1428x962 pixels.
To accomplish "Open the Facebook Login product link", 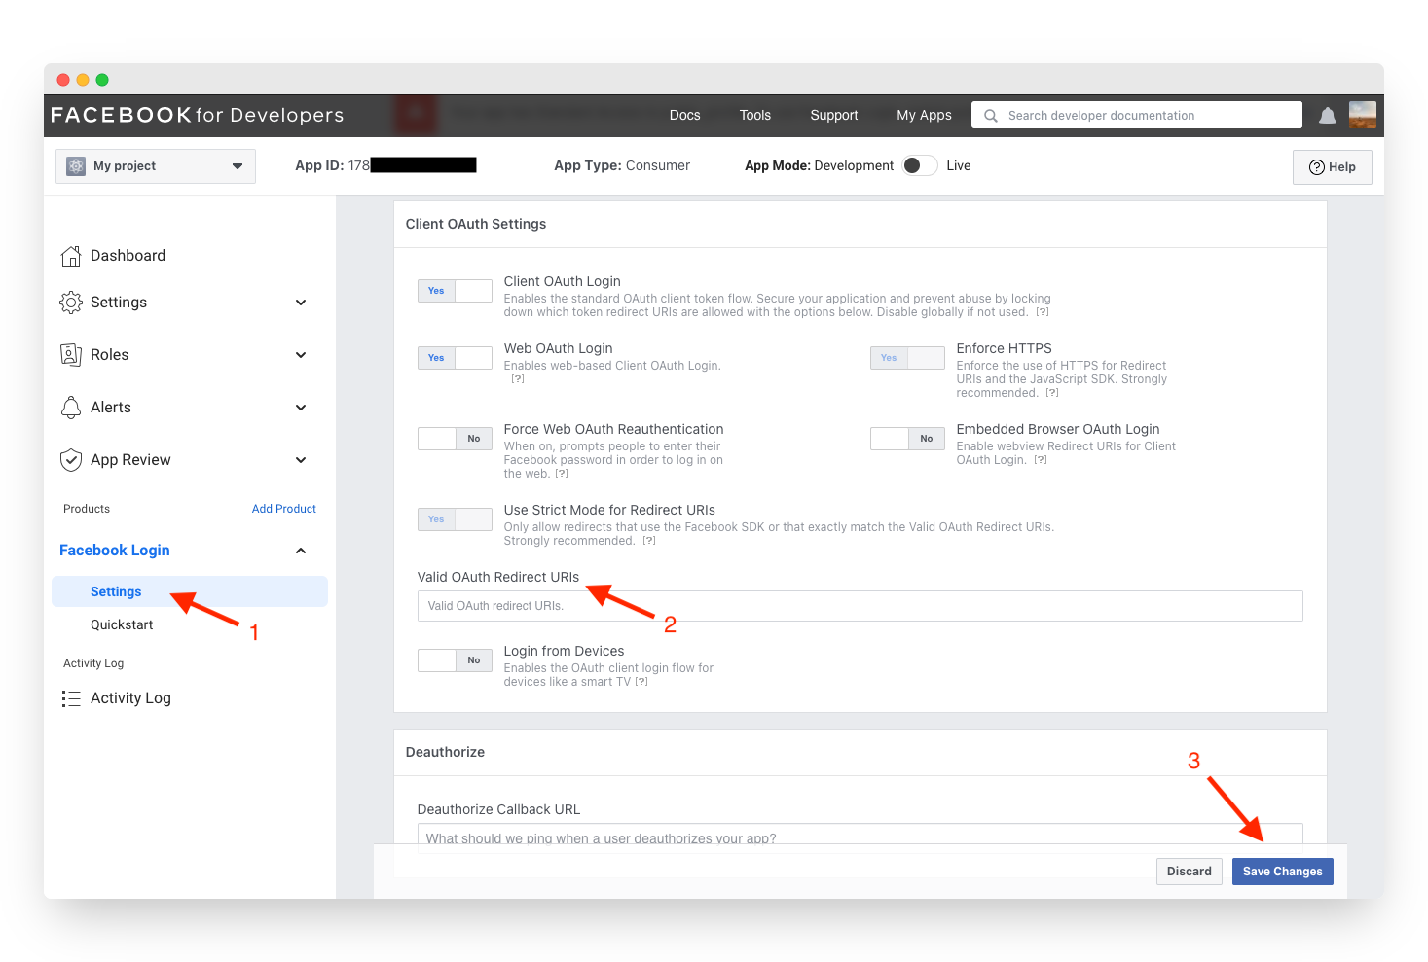I will [114, 551].
